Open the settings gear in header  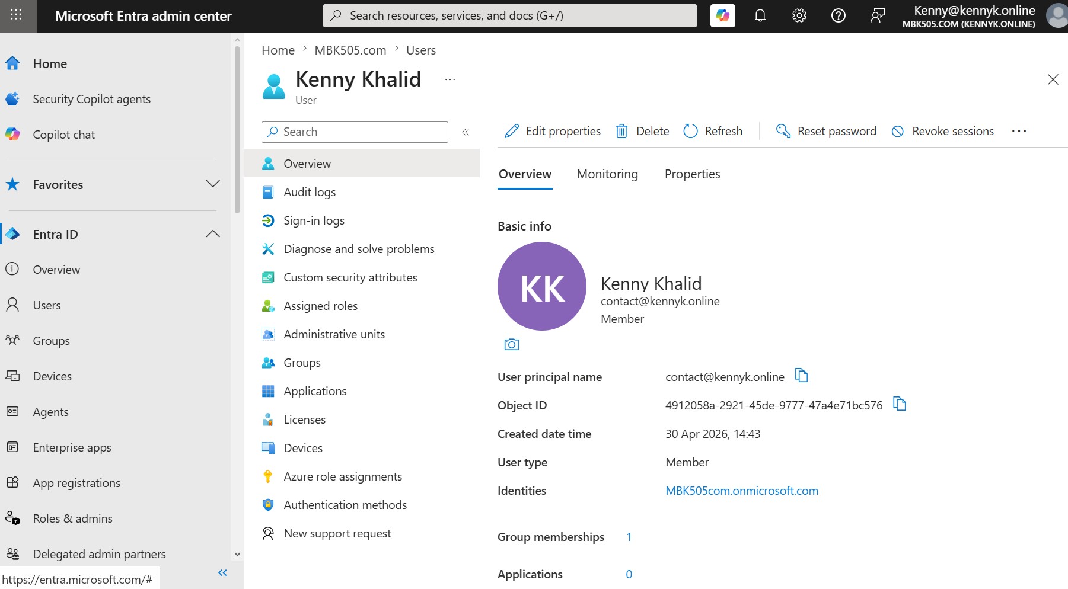tap(799, 16)
